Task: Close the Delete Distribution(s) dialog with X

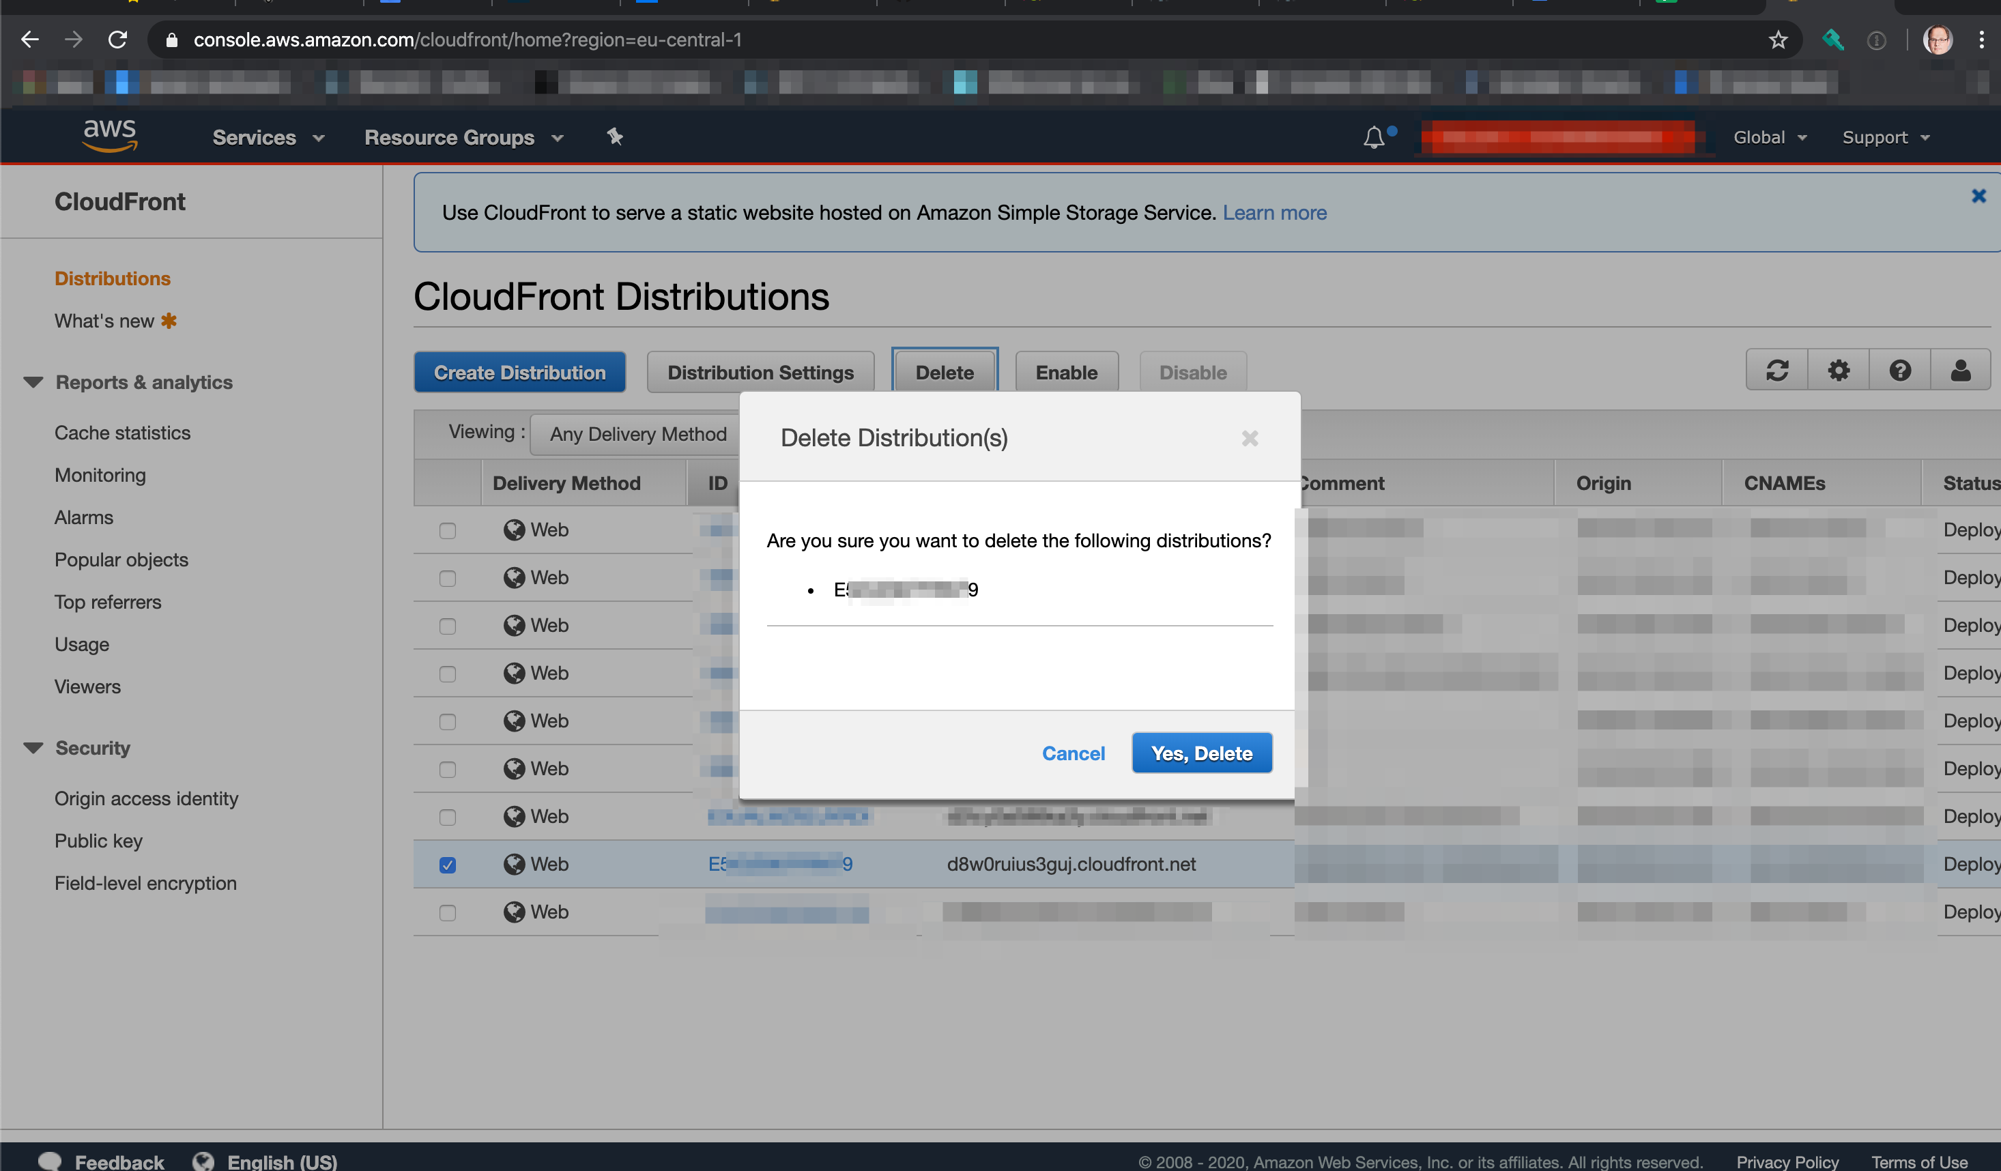Action: click(x=1250, y=438)
